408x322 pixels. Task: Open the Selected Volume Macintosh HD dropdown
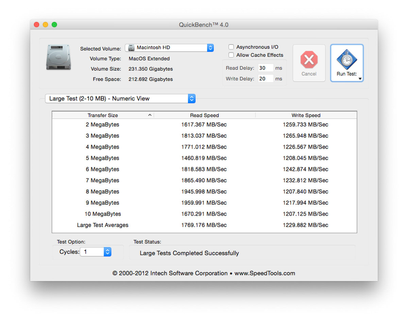pyautogui.click(x=169, y=48)
